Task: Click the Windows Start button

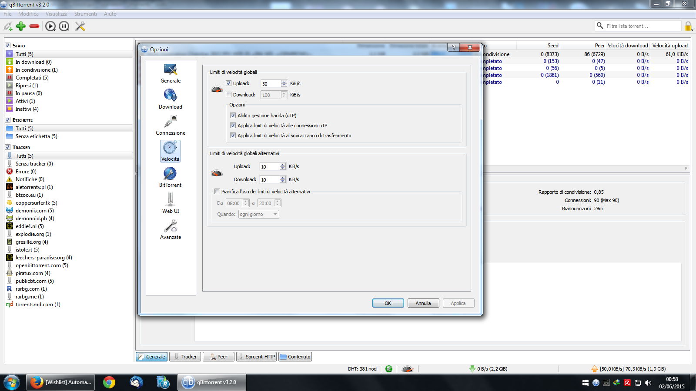Action: [x=11, y=383]
